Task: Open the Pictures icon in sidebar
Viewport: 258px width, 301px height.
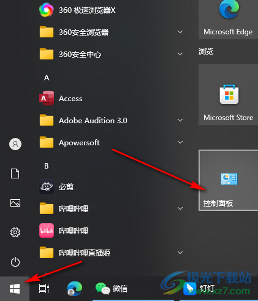Action: click(x=15, y=203)
